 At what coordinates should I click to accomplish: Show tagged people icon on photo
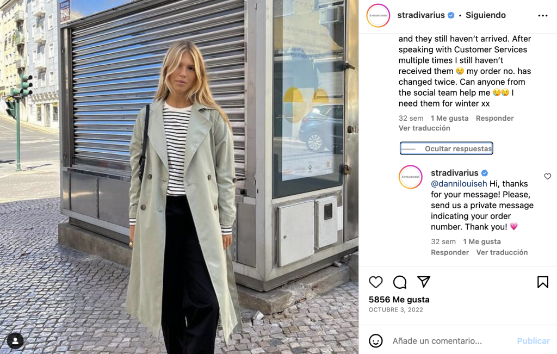15,341
